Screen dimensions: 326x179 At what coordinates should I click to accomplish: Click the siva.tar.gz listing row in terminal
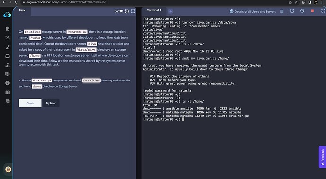[196, 116]
